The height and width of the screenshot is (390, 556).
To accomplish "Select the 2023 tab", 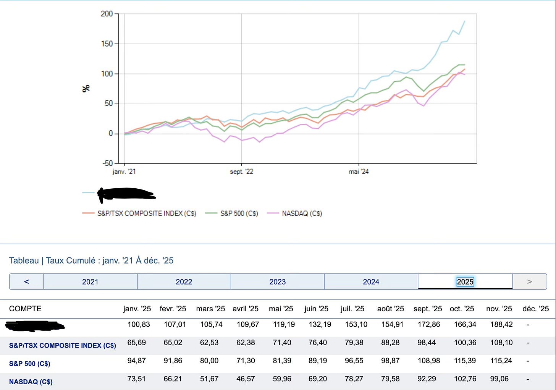I will tap(277, 282).
